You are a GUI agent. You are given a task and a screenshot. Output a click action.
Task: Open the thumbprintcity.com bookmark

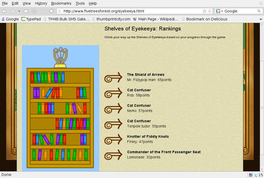coord(111,19)
